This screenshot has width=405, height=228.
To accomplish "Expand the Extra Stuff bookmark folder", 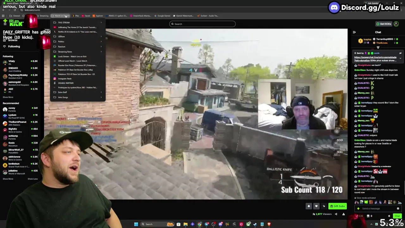I will click(x=78, y=92).
